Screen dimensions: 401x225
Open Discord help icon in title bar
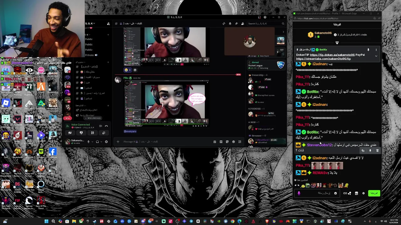(265, 17)
